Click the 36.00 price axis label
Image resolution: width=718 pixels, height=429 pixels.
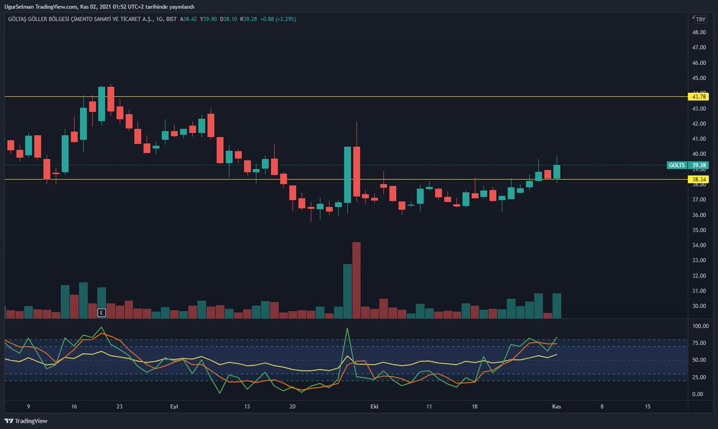(x=699, y=215)
